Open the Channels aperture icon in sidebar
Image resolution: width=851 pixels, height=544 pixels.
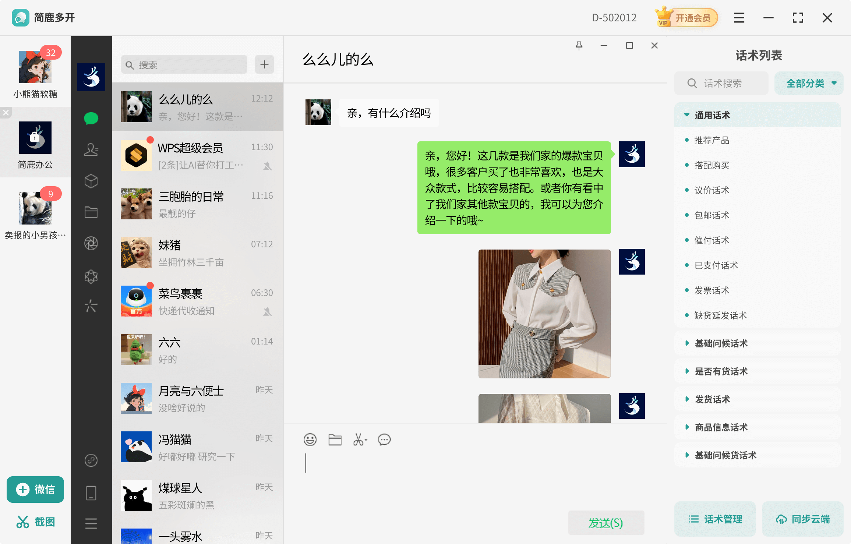coord(91,243)
